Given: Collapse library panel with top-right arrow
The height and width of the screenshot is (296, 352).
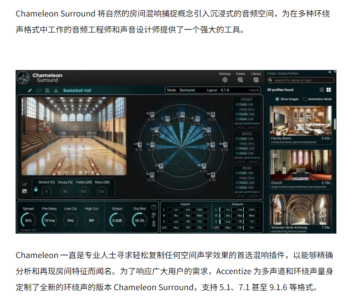Looking at the screenshot, I should (329, 72).
